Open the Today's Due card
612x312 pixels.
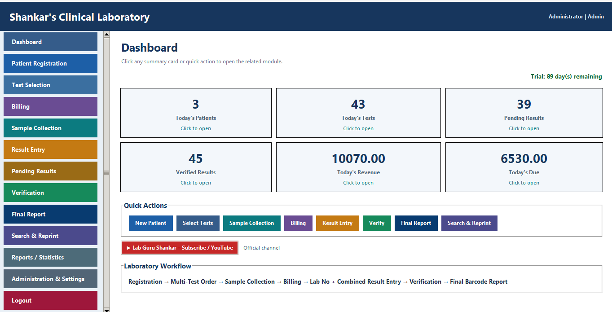click(524, 167)
